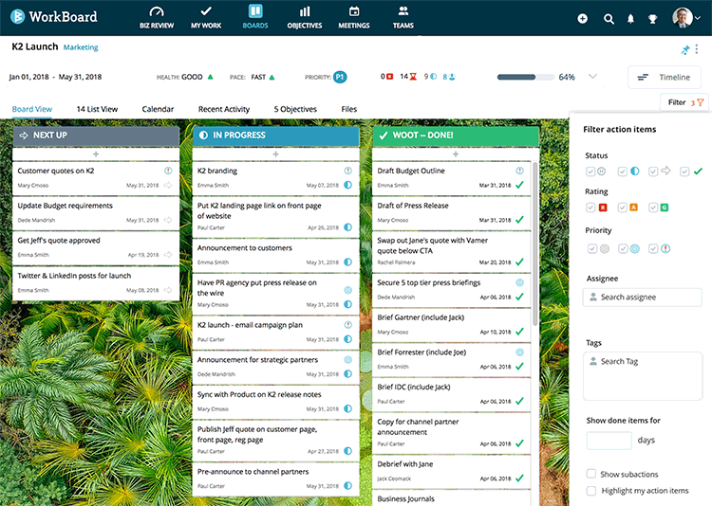Viewport: 712px width, 506px height.
Task: Click status icon on K2 branding card
Action: 347,185
